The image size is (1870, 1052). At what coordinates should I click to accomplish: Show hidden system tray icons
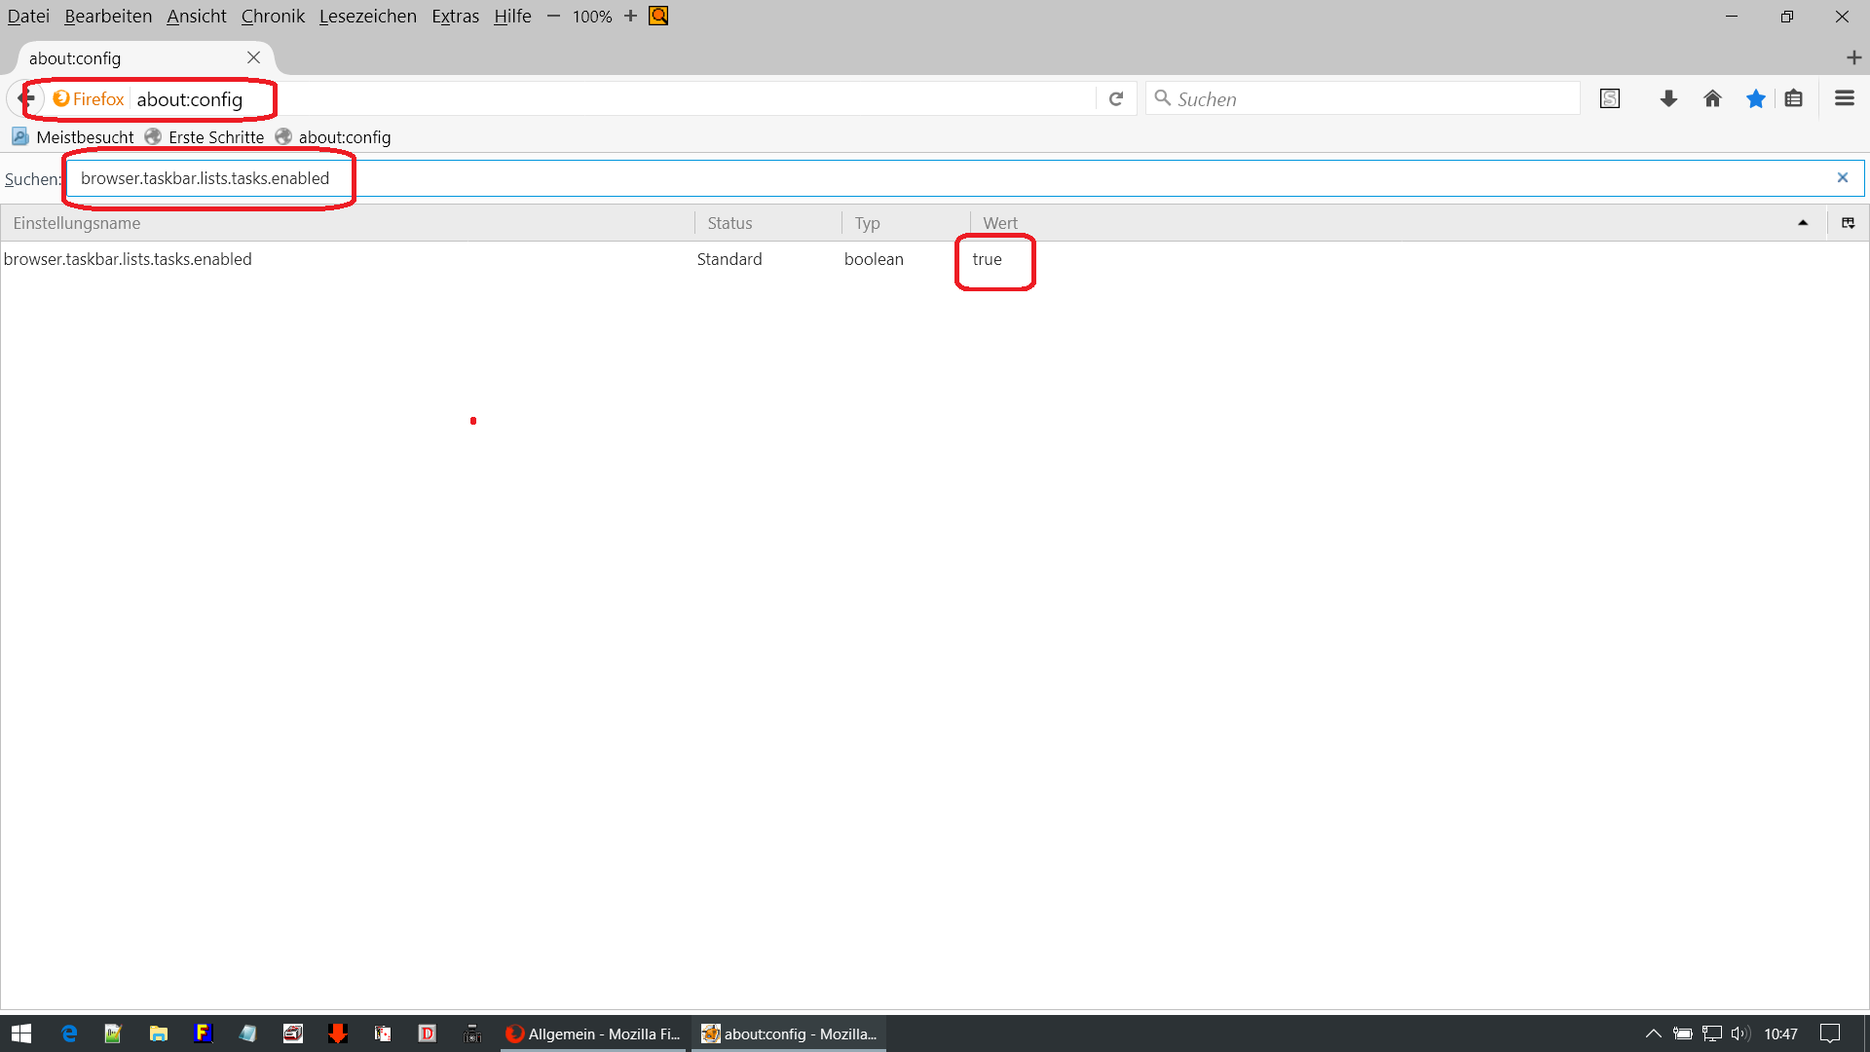pyautogui.click(x=1653, y=1033)
